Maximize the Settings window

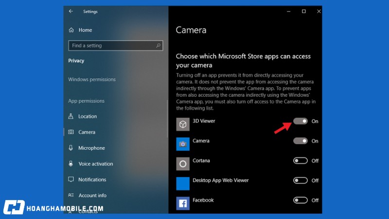(x=303, y=11)
